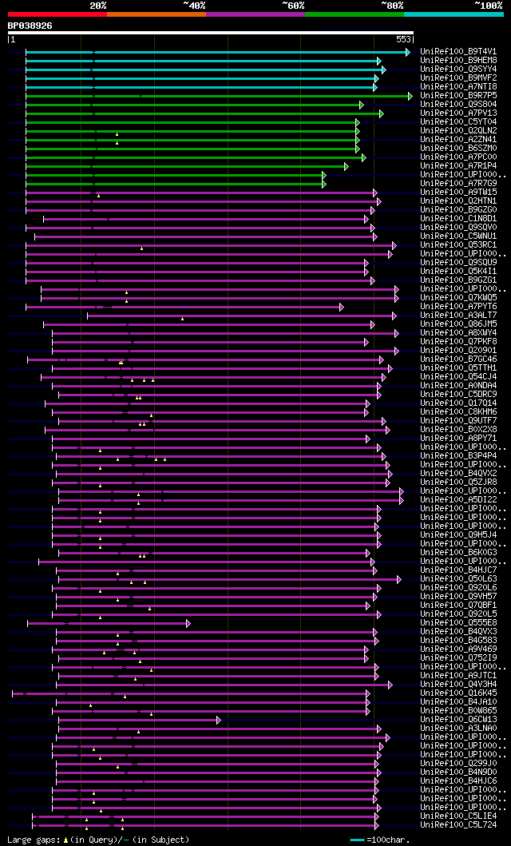
Task: Open hit UniRef100_B9MVF2
Action: [x=459, y=77]
